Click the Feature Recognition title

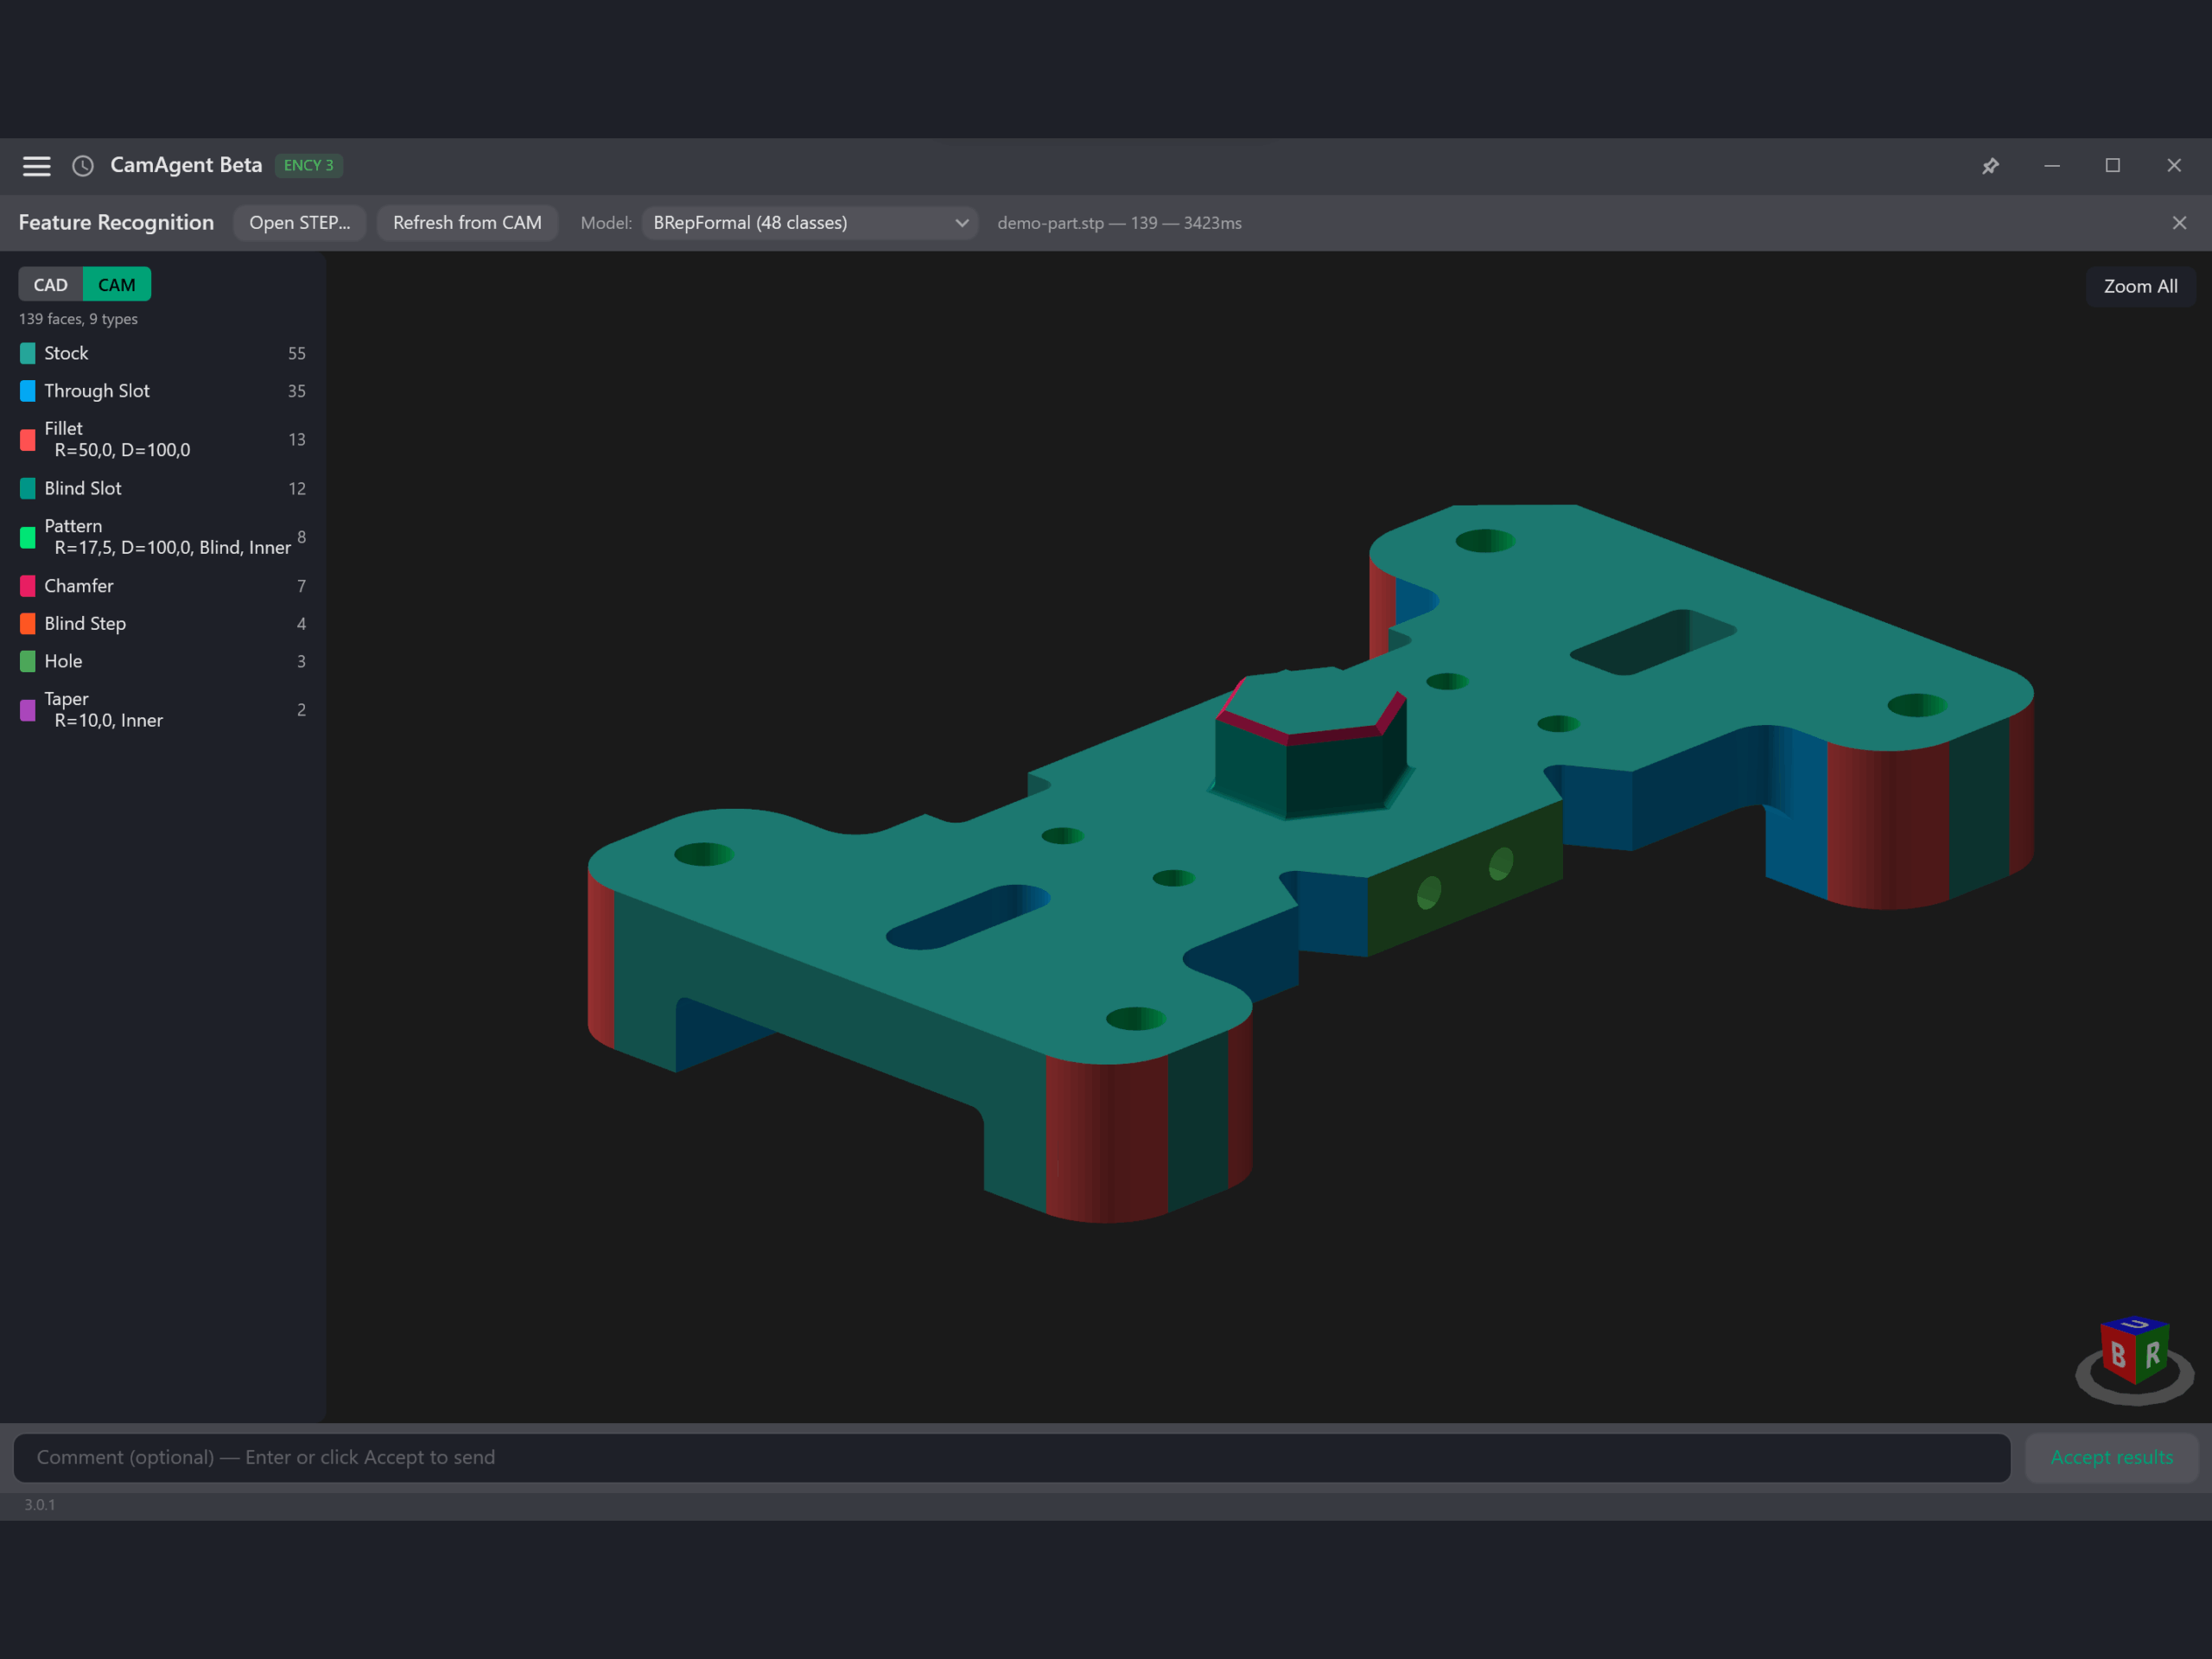[116, 223]
